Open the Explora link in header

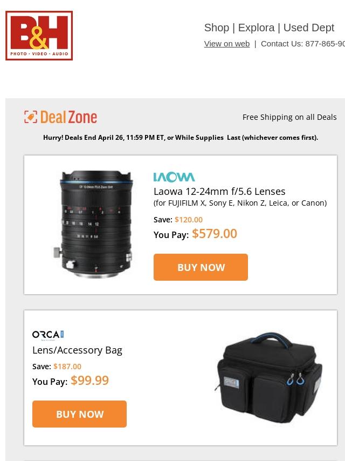pos(257,28)
